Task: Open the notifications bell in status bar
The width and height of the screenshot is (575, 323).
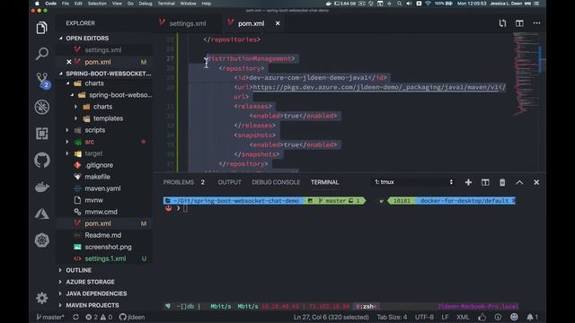Action: (532, 317)
